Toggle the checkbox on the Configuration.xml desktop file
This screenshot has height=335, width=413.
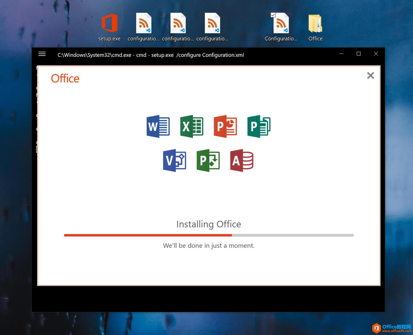tap(273, 15)
